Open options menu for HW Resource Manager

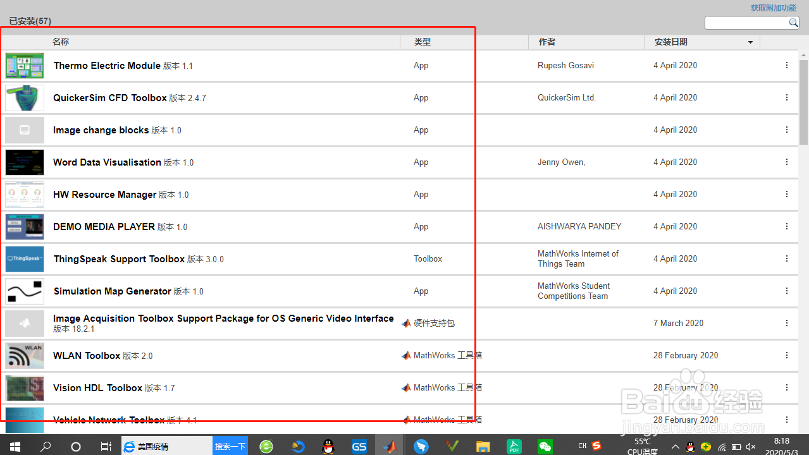(x=787, y=194)
